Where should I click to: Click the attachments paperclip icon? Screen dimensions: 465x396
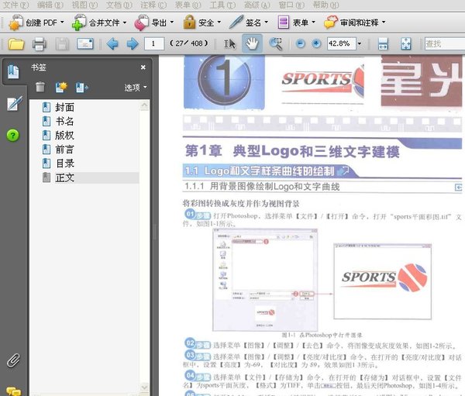13,360
